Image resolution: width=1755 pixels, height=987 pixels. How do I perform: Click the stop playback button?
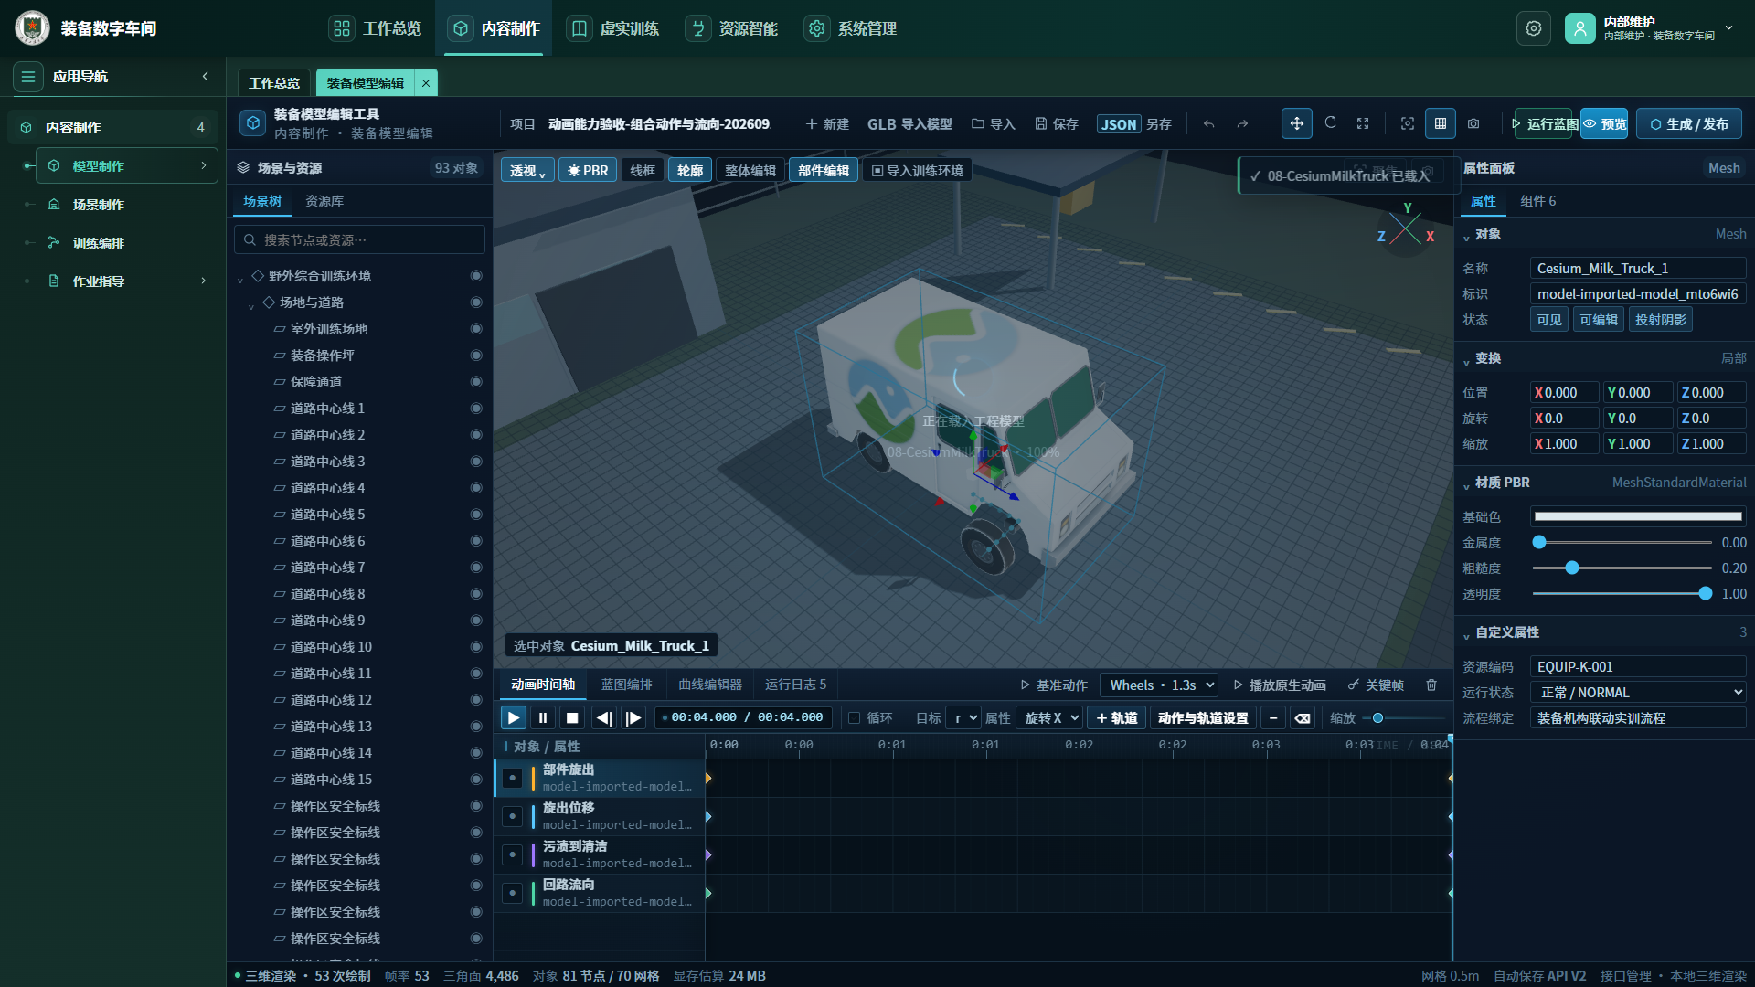[x=572, y=718]
